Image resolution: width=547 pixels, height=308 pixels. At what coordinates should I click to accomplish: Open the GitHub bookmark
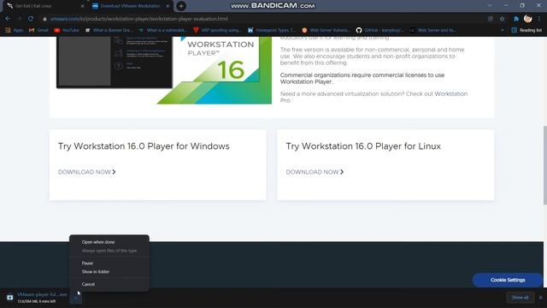coord(379,31)
